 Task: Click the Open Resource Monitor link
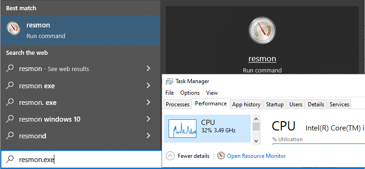(x=256, y=156)
